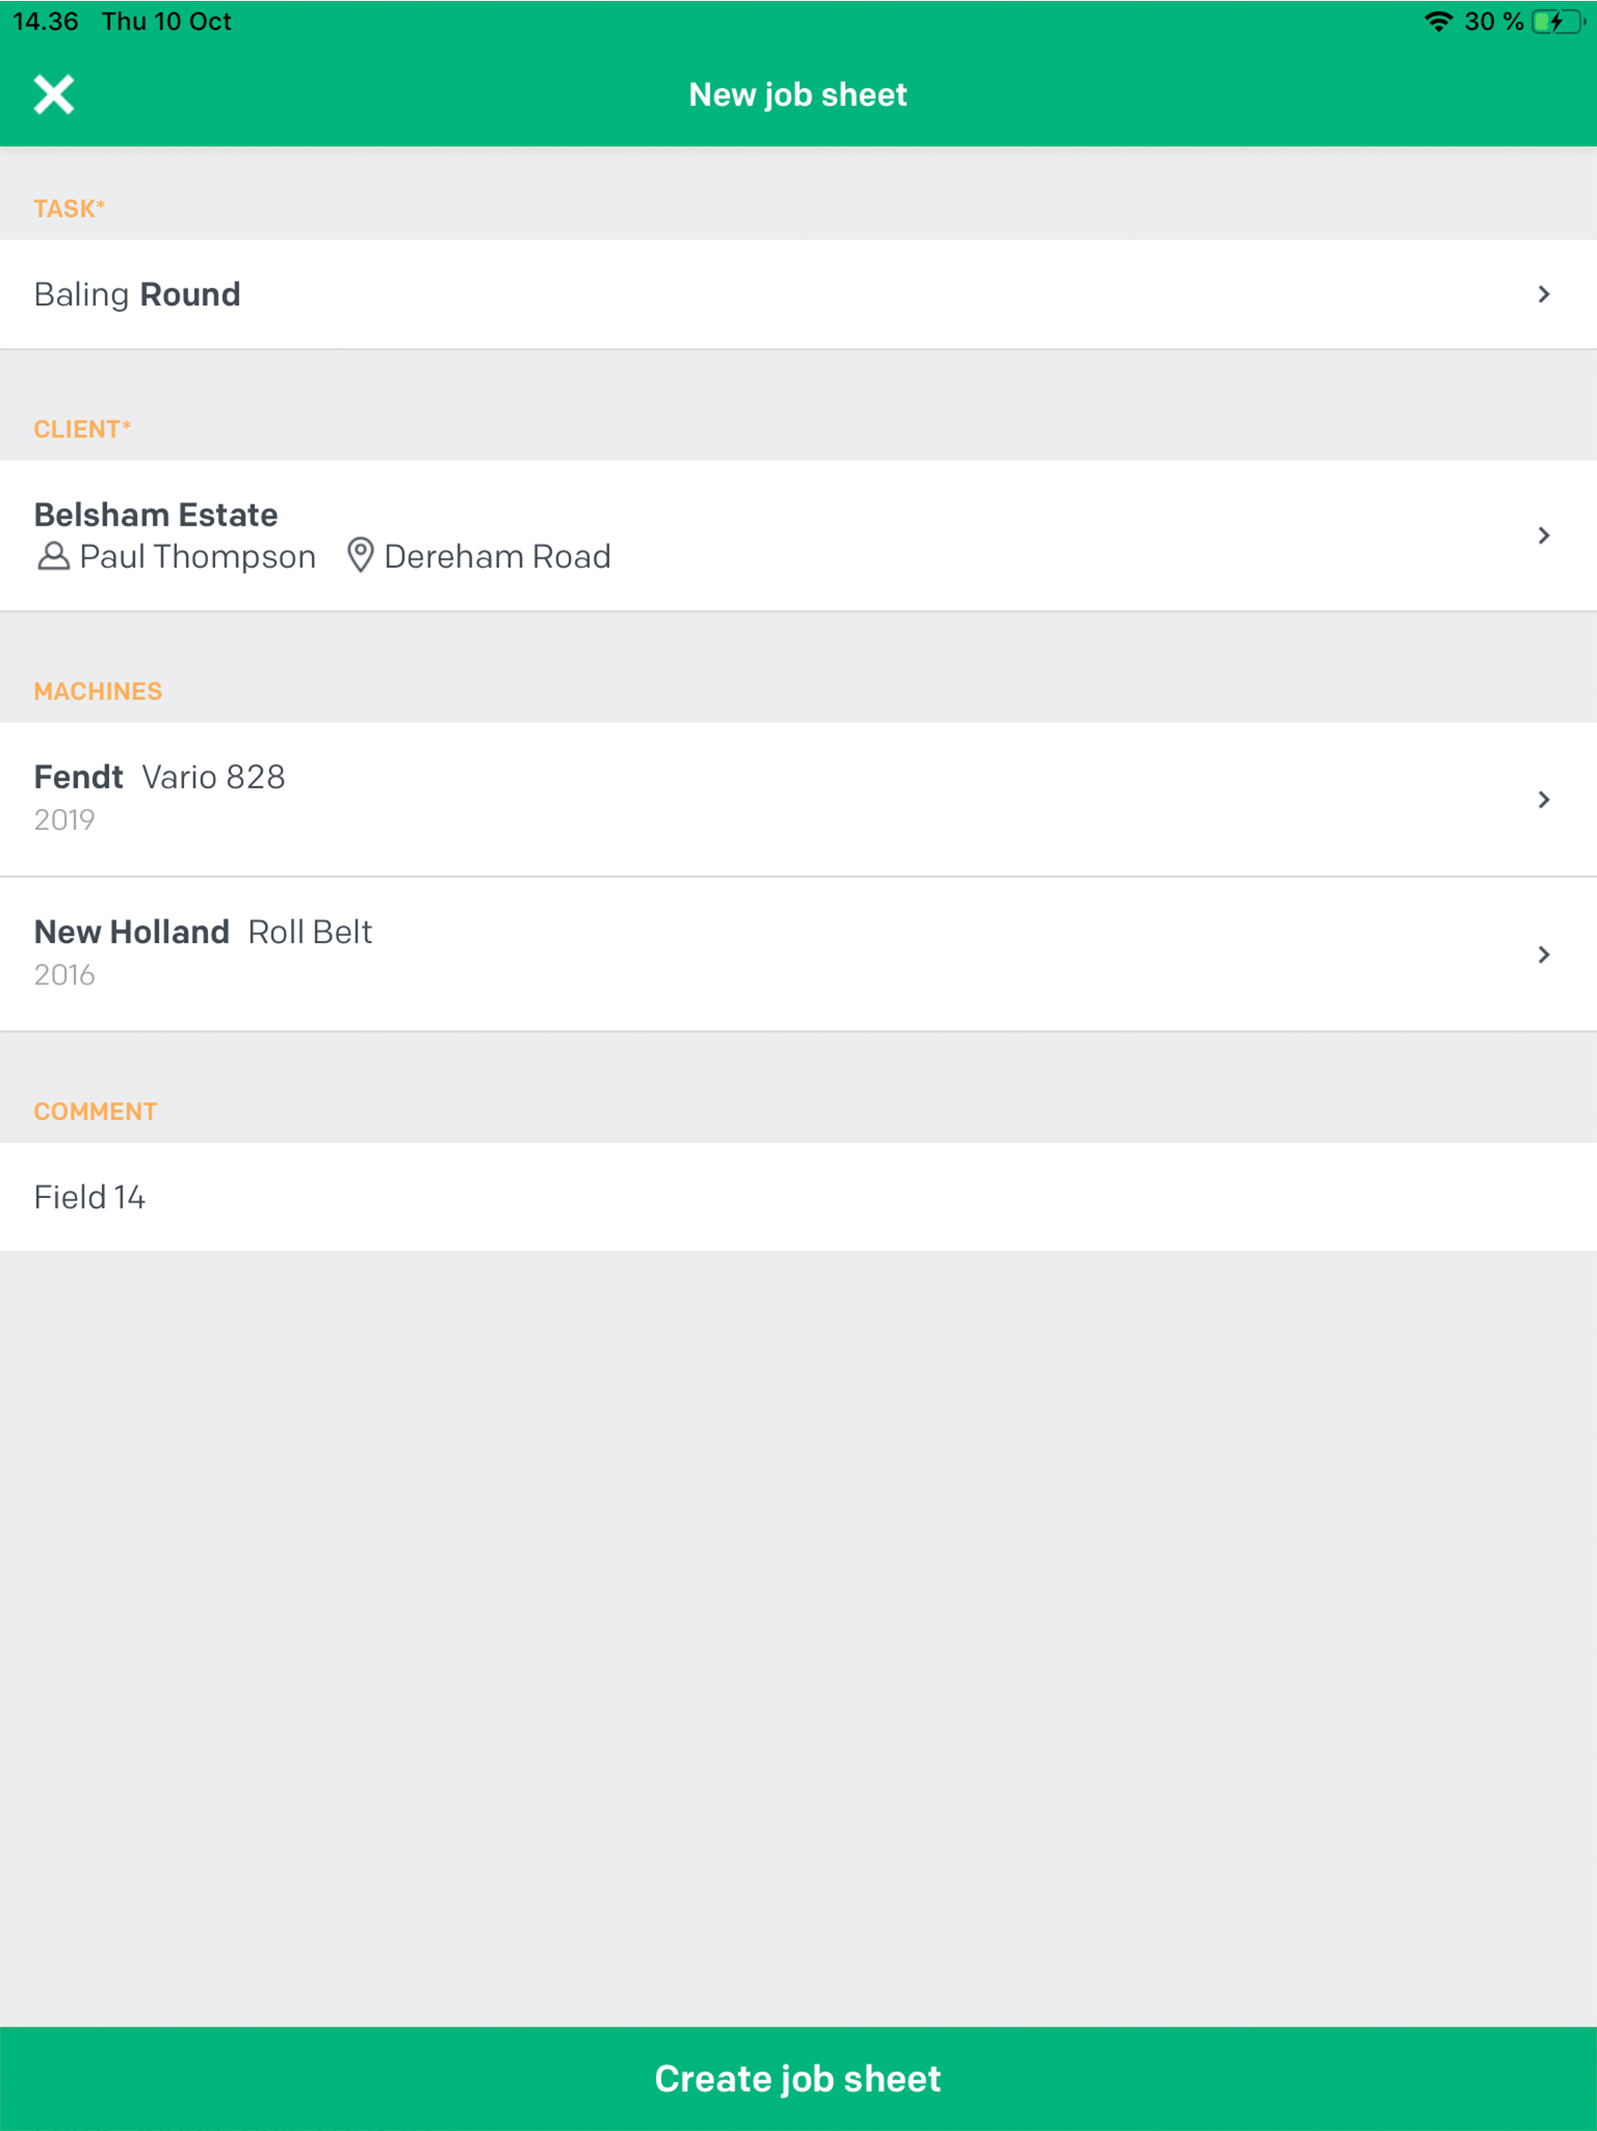1597x2131 pixels.
Task: Click the location pin beside Dereham Road
Action: point(360,556)
